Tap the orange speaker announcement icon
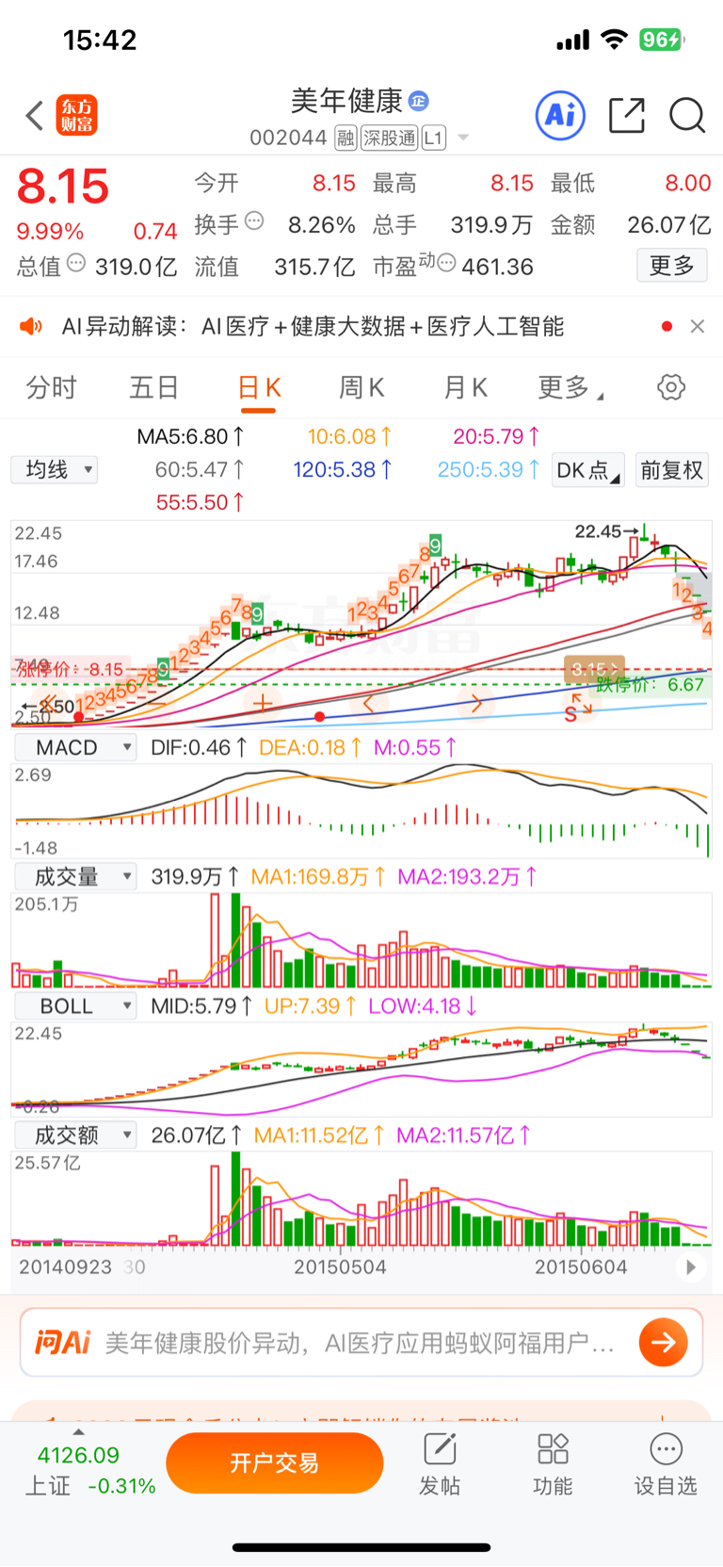Image resolution: width=723 pixels, height=1567 pixels. point(31,326)
